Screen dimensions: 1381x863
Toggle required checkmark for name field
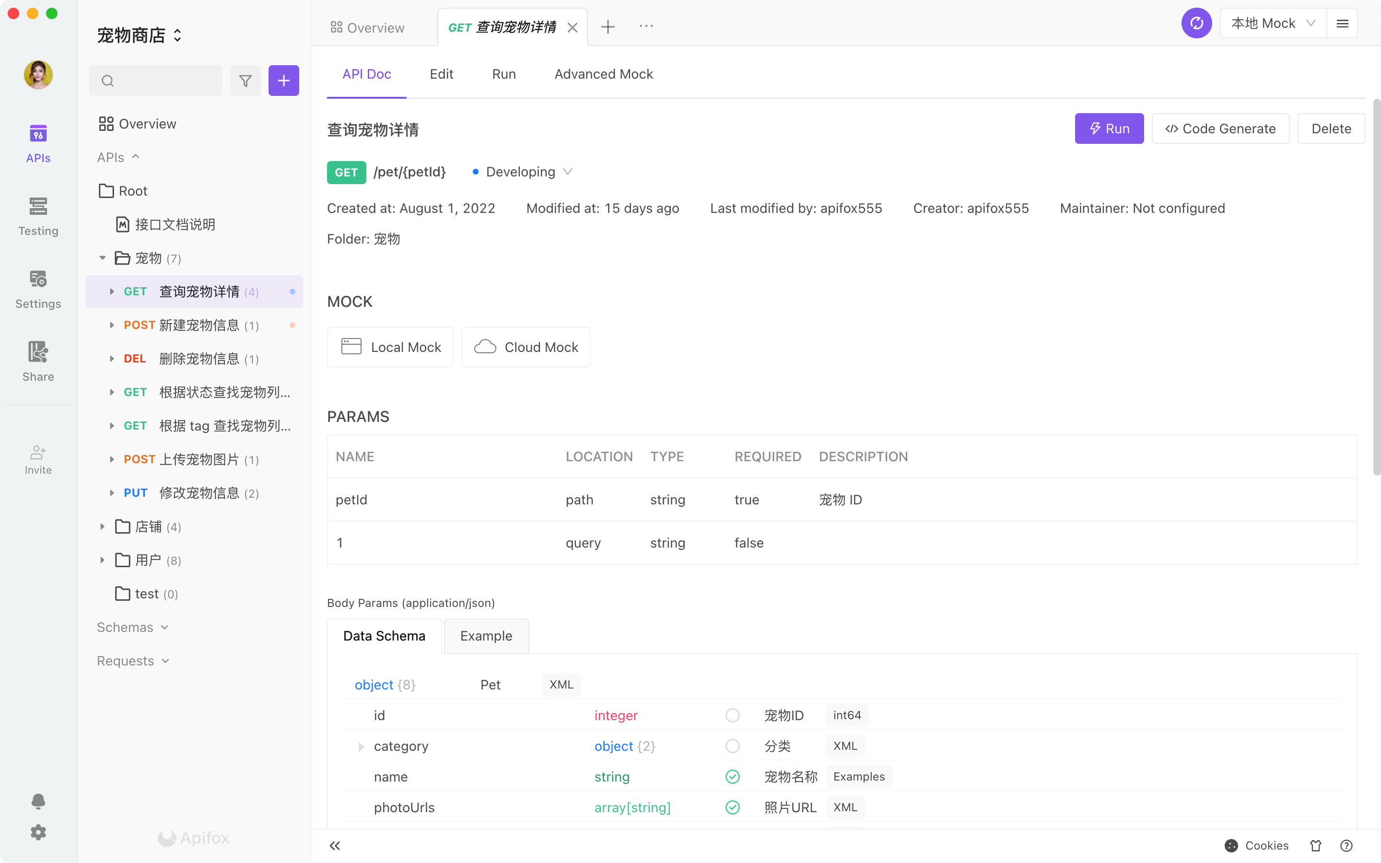[733, 776]
